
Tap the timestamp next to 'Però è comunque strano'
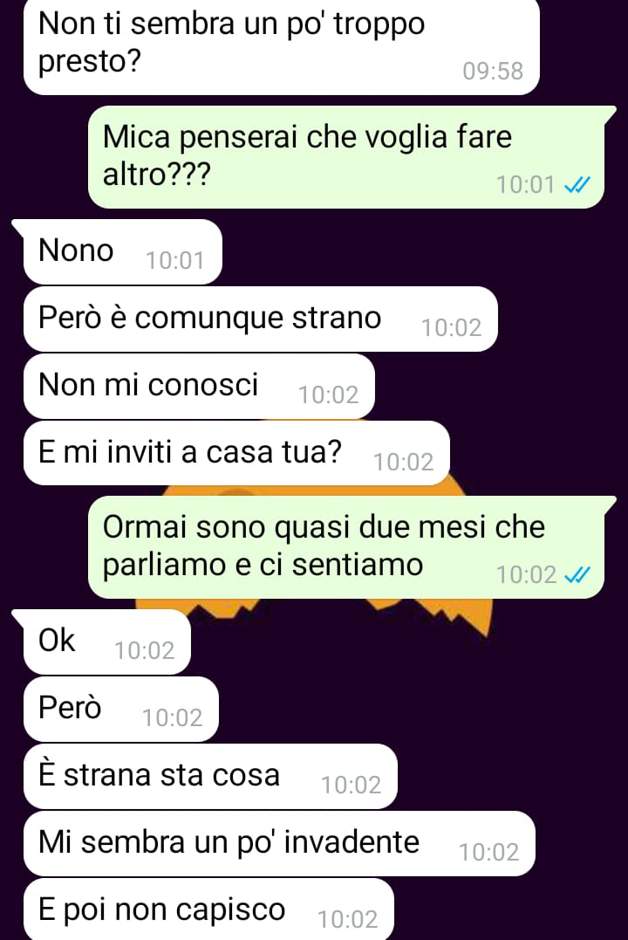click(x=451, y=328)
